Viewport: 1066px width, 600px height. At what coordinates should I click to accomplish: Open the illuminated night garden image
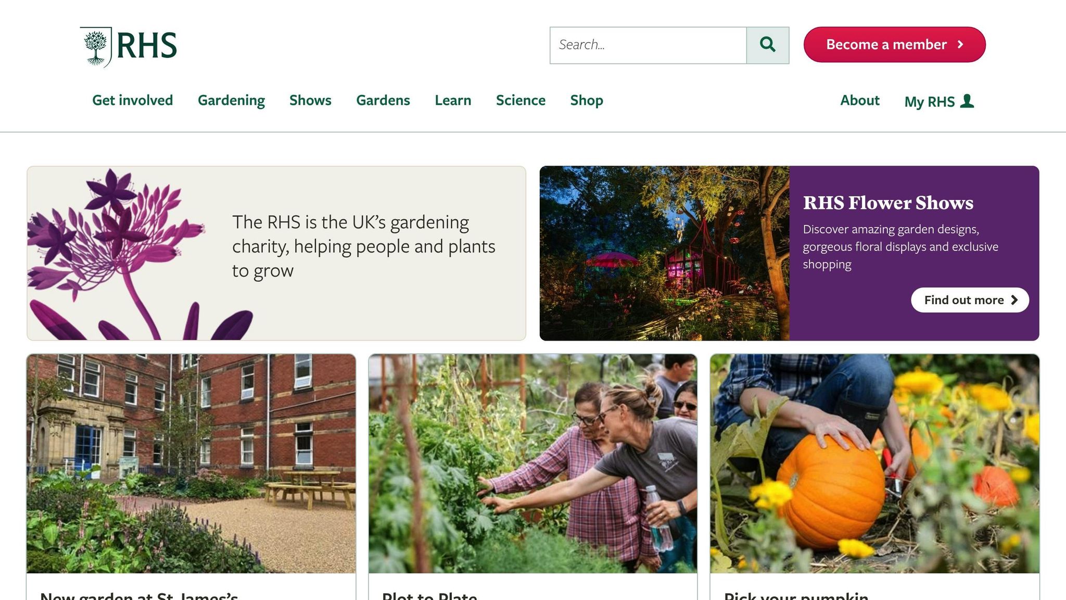click(x=665, y=253)
